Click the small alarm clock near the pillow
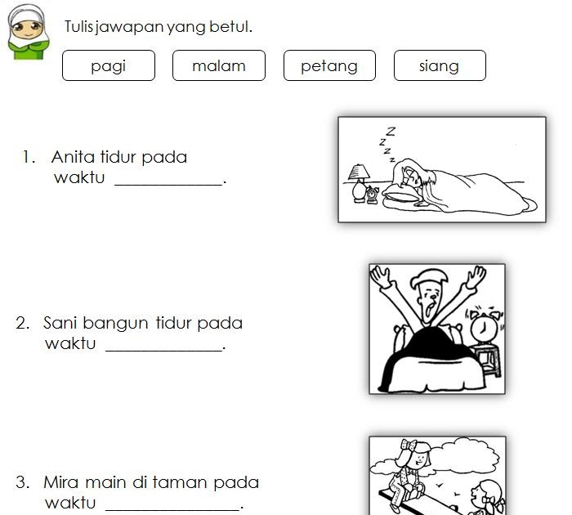572x515 pixels. (x=372, y=195)
